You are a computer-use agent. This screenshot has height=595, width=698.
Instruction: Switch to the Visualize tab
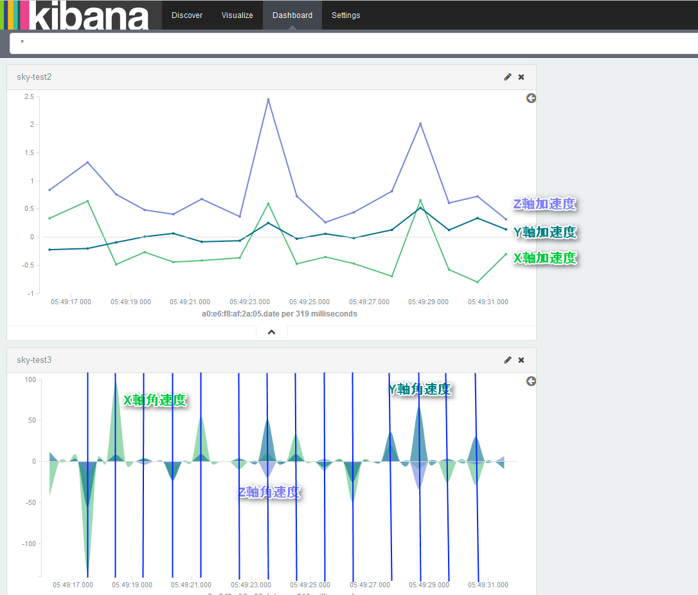pyautogui.click(x=237, y=15)
